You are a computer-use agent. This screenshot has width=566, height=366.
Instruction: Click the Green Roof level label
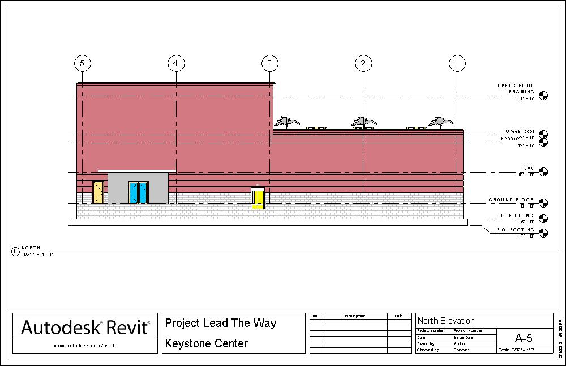(x=520, y=131)
